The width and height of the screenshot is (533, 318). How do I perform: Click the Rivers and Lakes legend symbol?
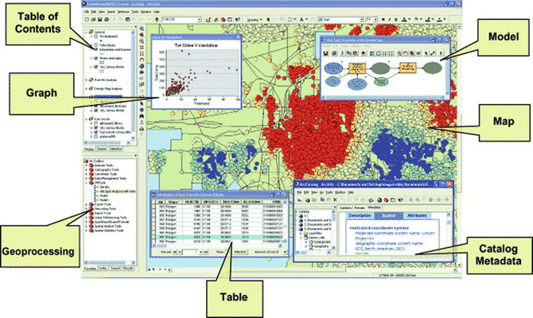[102, 63]
